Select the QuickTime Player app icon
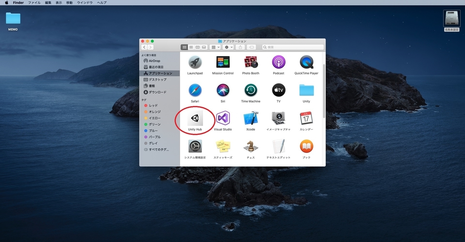 click(307, 62)
